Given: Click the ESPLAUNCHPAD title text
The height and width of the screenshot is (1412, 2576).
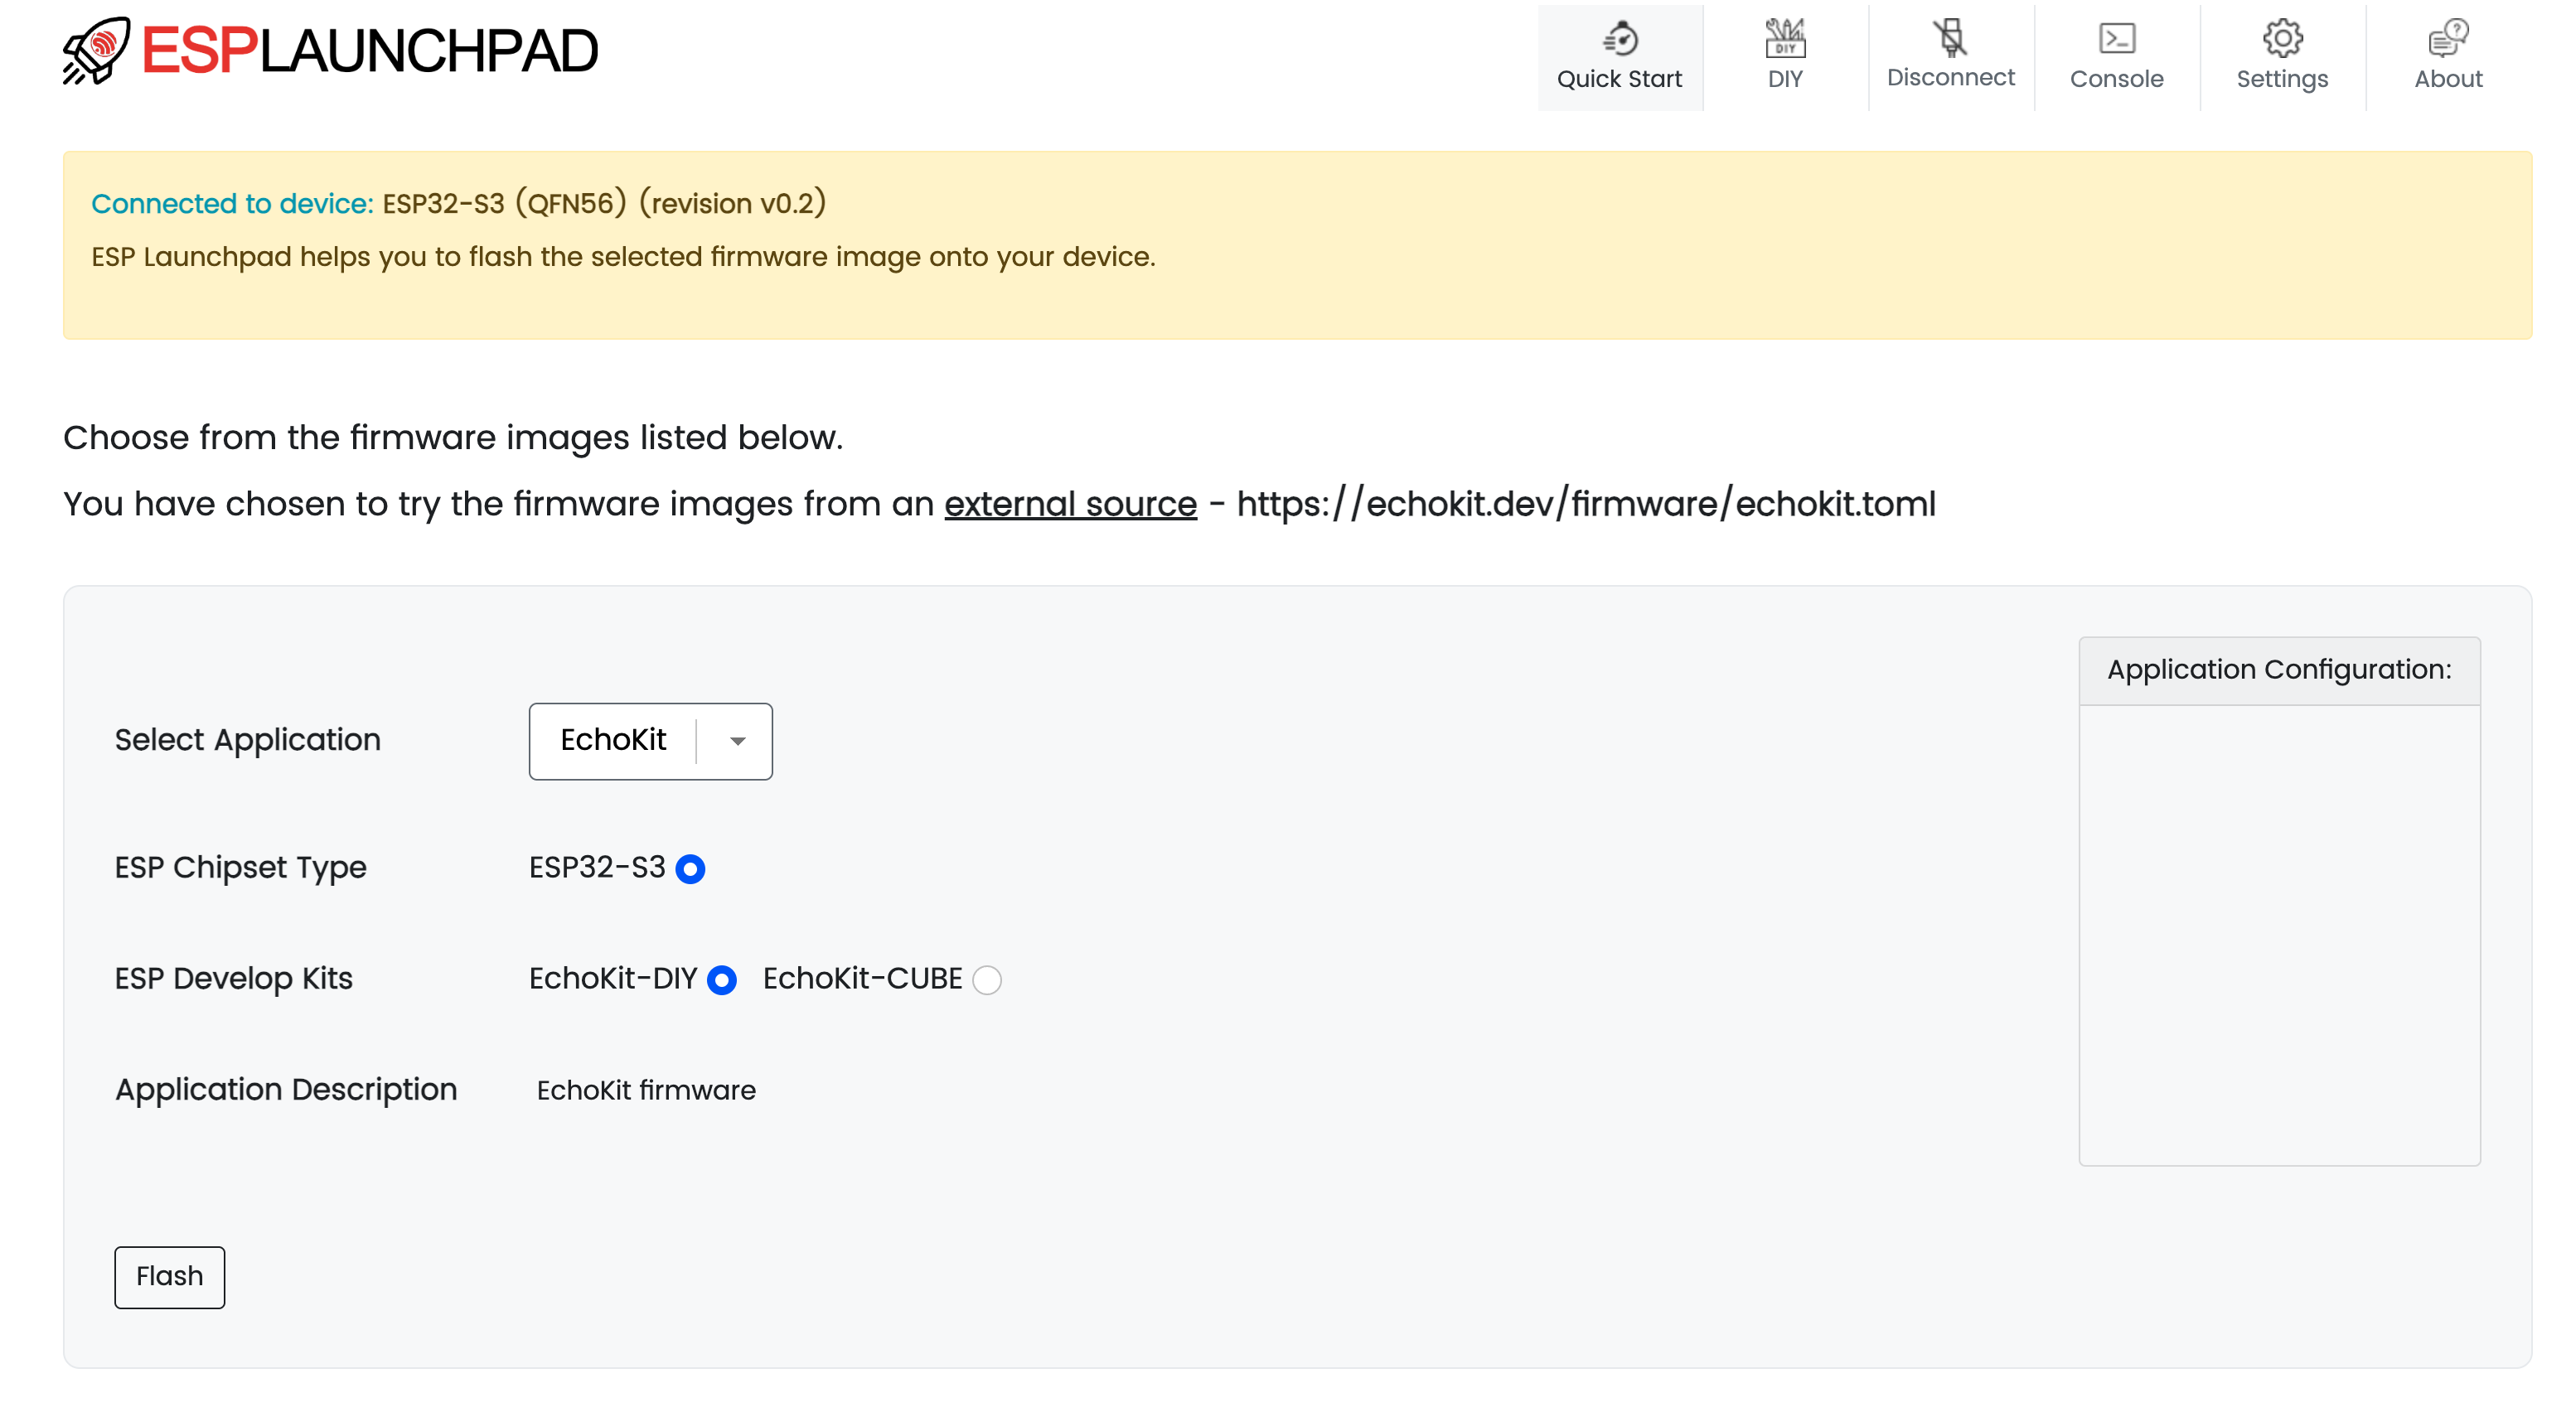Looking at the screenshot, I should [370, 50].
